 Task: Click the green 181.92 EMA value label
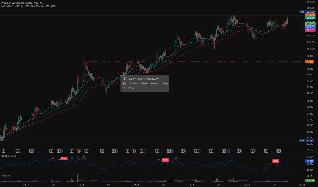pyautogui.click(x=310, y=24)
